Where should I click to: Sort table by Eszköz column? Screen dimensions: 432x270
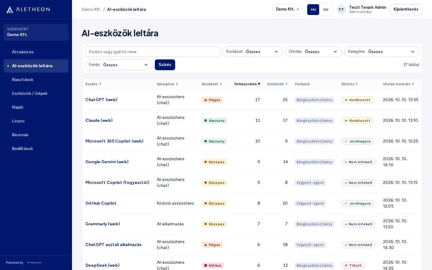pos(93,84)
